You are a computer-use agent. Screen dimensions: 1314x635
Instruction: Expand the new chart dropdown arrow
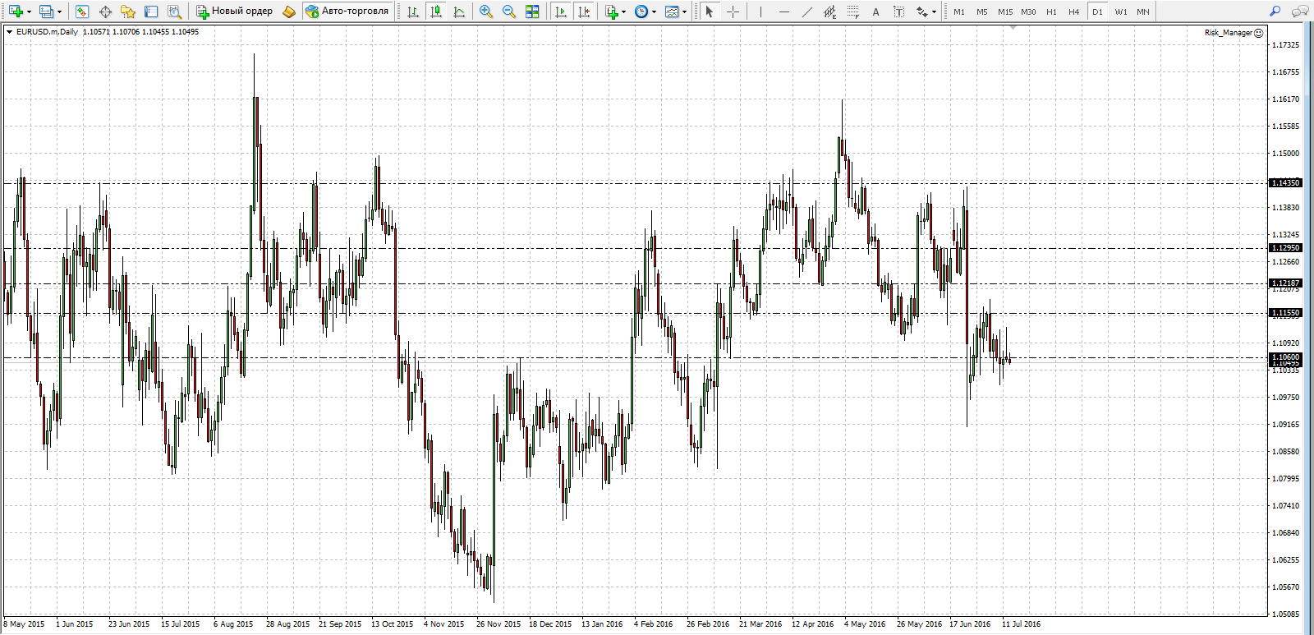click(29, 12)
